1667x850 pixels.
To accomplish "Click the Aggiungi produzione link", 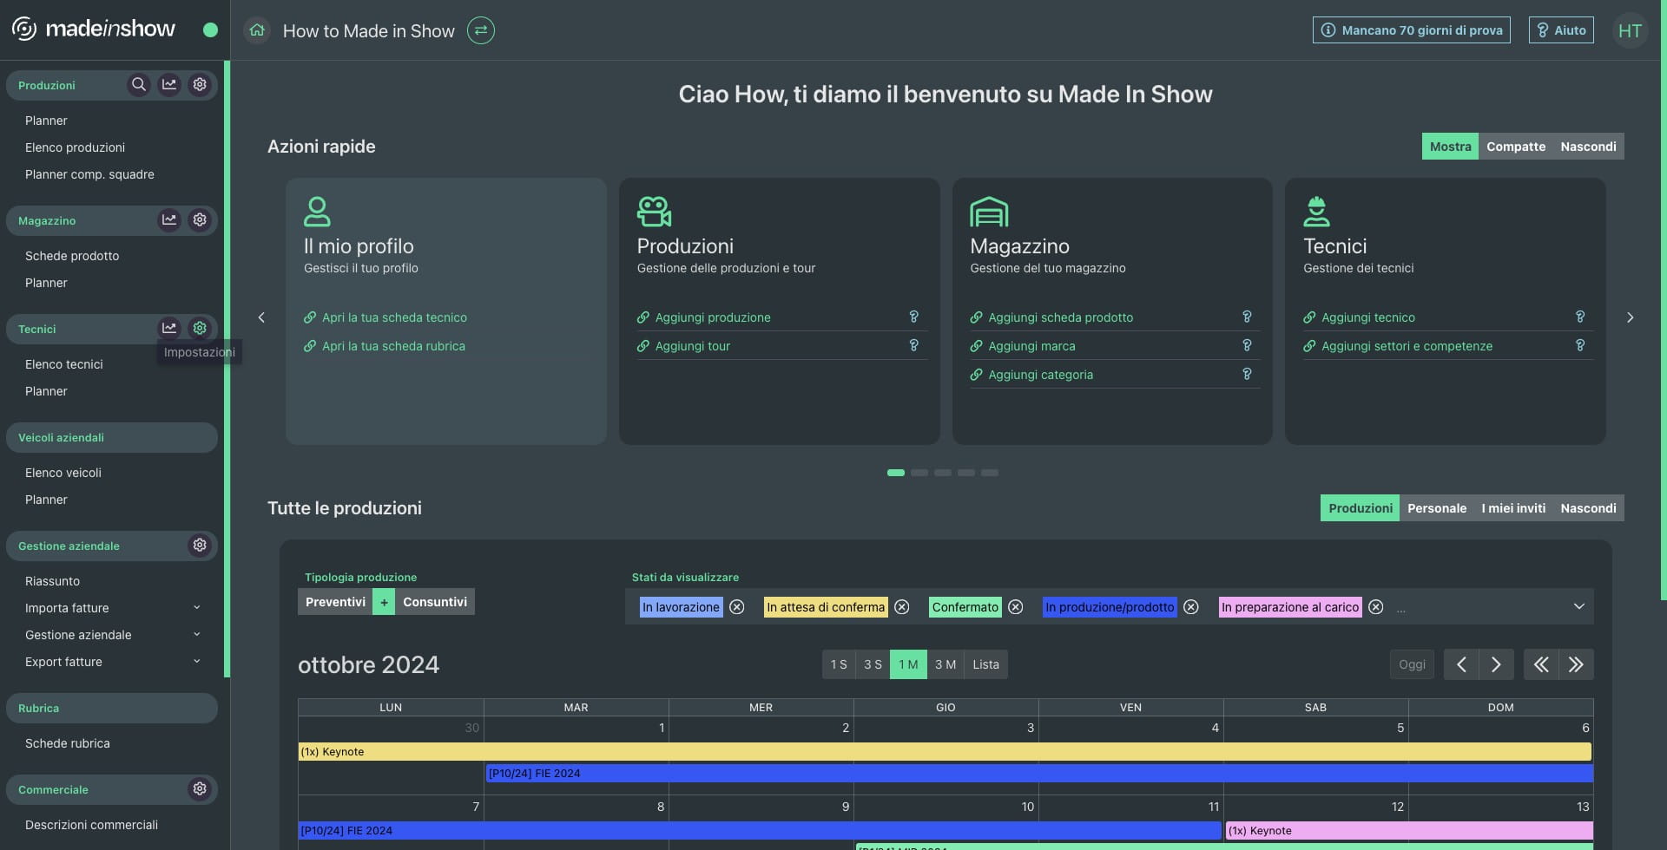I will [713, 317].
